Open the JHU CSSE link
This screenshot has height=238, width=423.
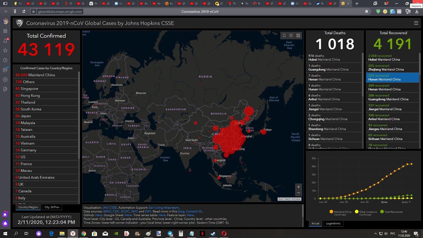click(x=109, y=208)
